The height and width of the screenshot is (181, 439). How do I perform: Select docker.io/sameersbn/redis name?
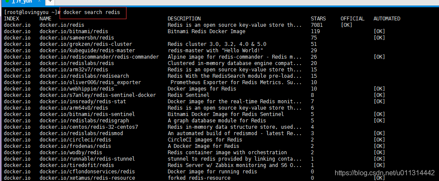coord(77,38)
